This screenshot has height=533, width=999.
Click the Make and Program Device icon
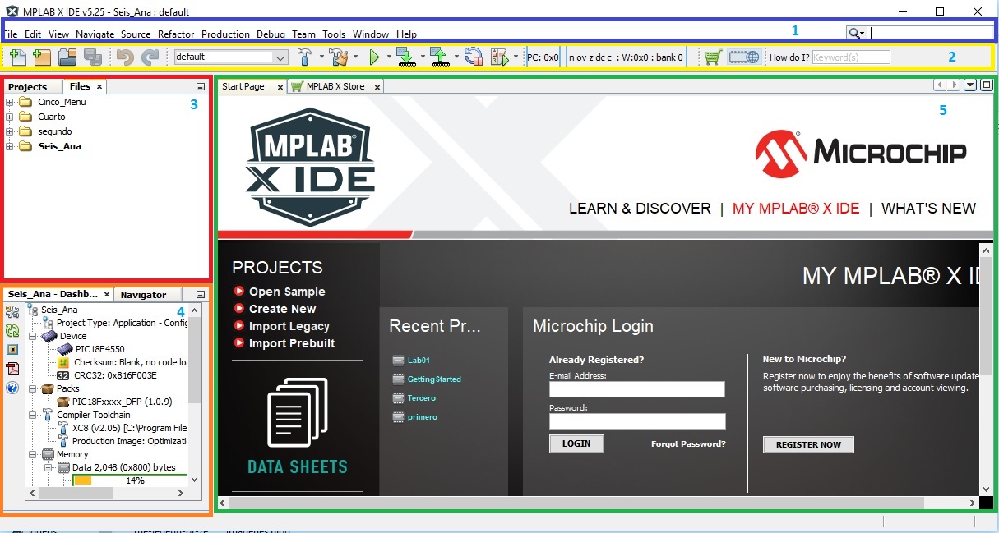(405, 57)
